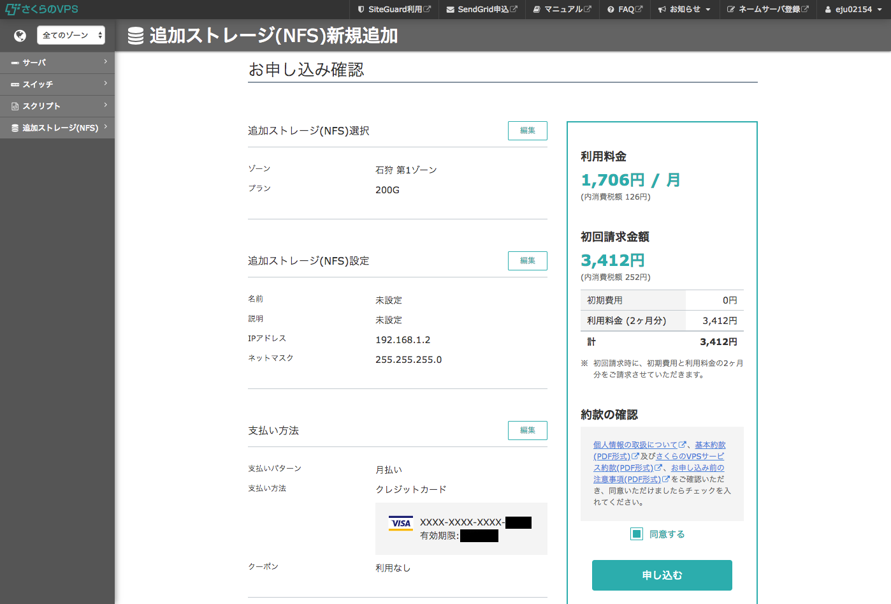Click the database icon in page header
Screen dimensions: 891x604
(135, 36)
